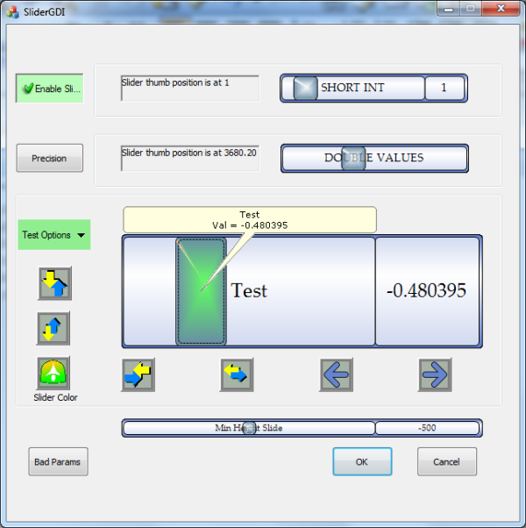Click the Cancel button
526x528 pixels.
pyautogui.click(x=447, y=461)
